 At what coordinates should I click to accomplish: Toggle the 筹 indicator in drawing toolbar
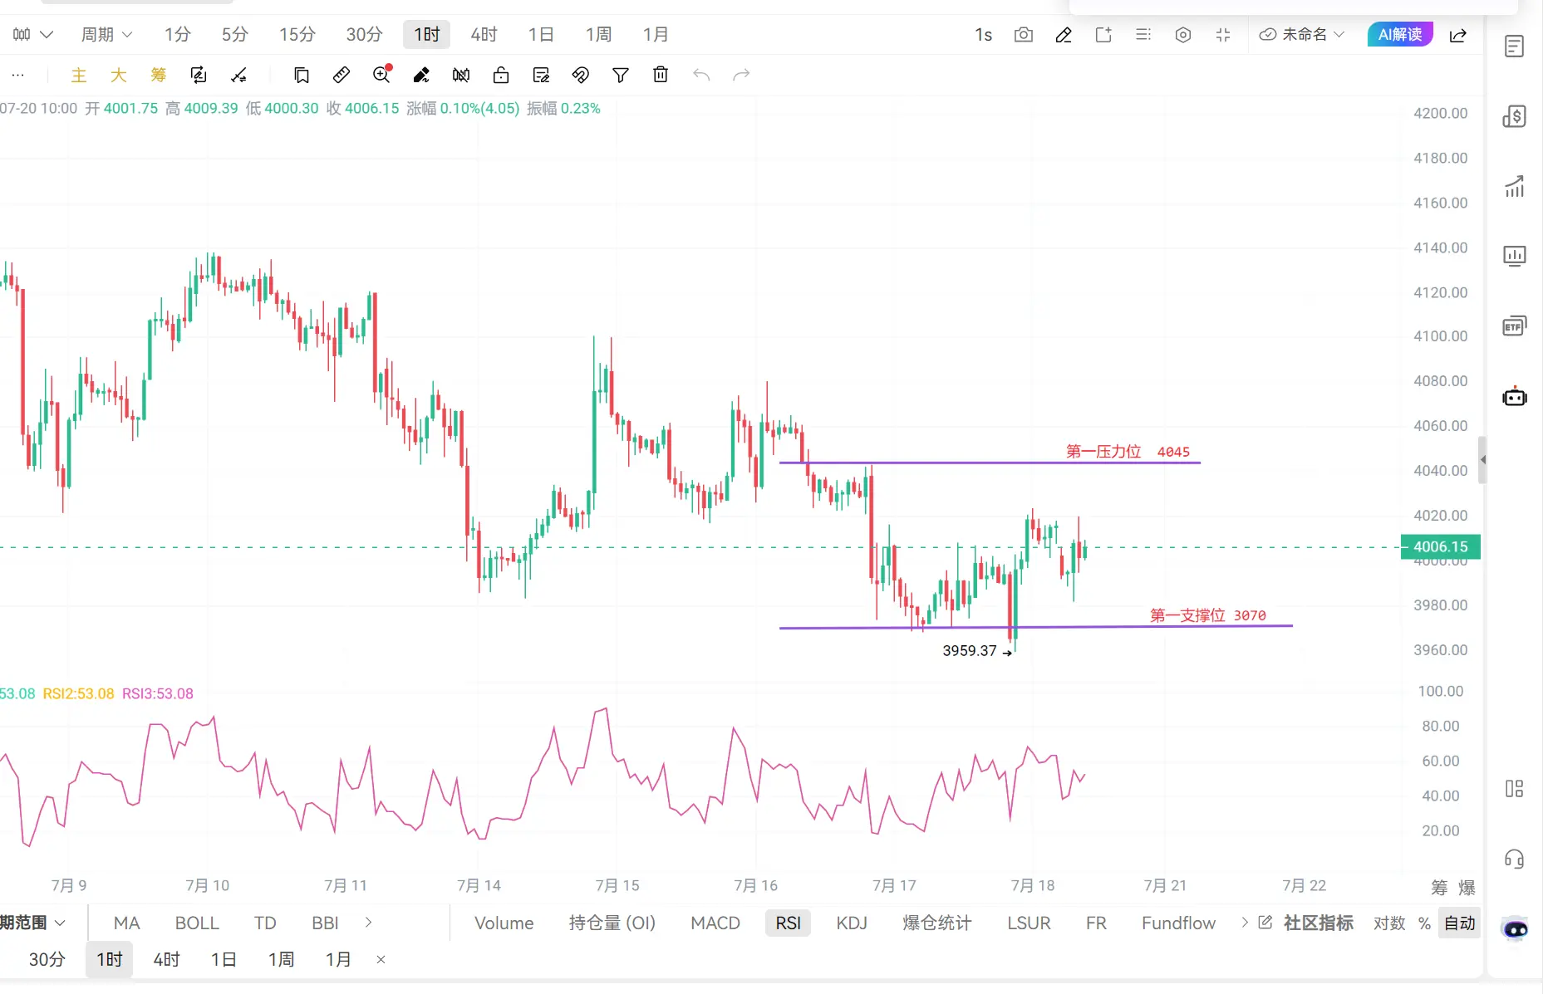click(x=159, y=76)
